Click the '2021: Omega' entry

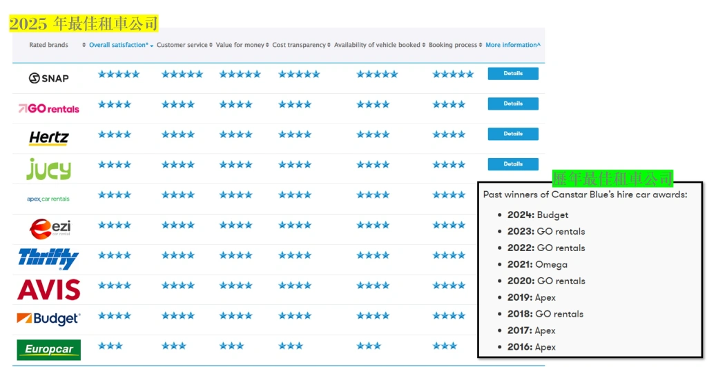point(537,265)
